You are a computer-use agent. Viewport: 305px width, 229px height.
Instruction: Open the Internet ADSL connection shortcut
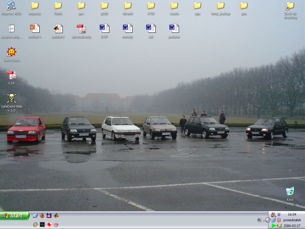[x=11, y=6]
